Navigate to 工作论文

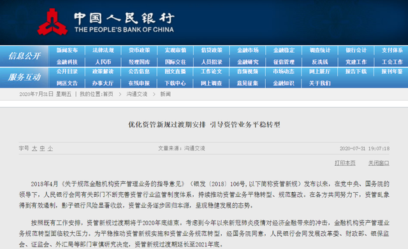(212, 71)
